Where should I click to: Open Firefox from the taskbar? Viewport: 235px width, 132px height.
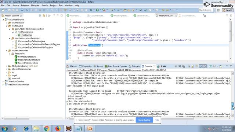(x=58, y=129)
